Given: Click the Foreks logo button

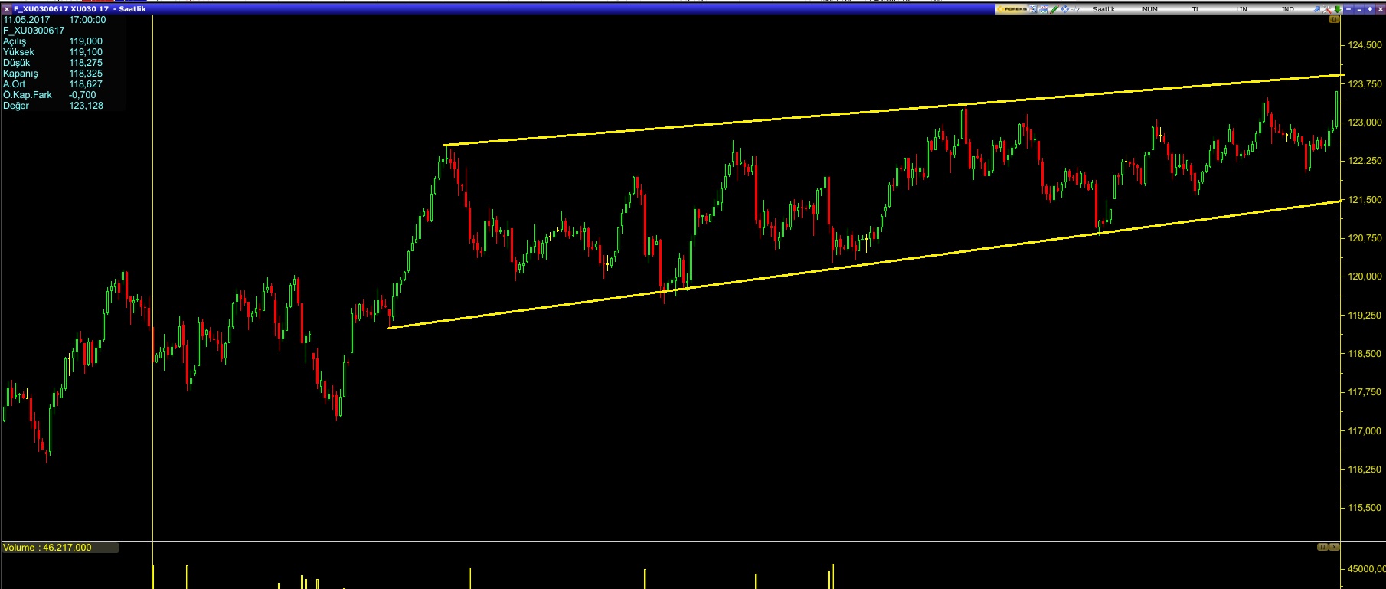Looking at the screenshot, I should [x=1012, y=9].
